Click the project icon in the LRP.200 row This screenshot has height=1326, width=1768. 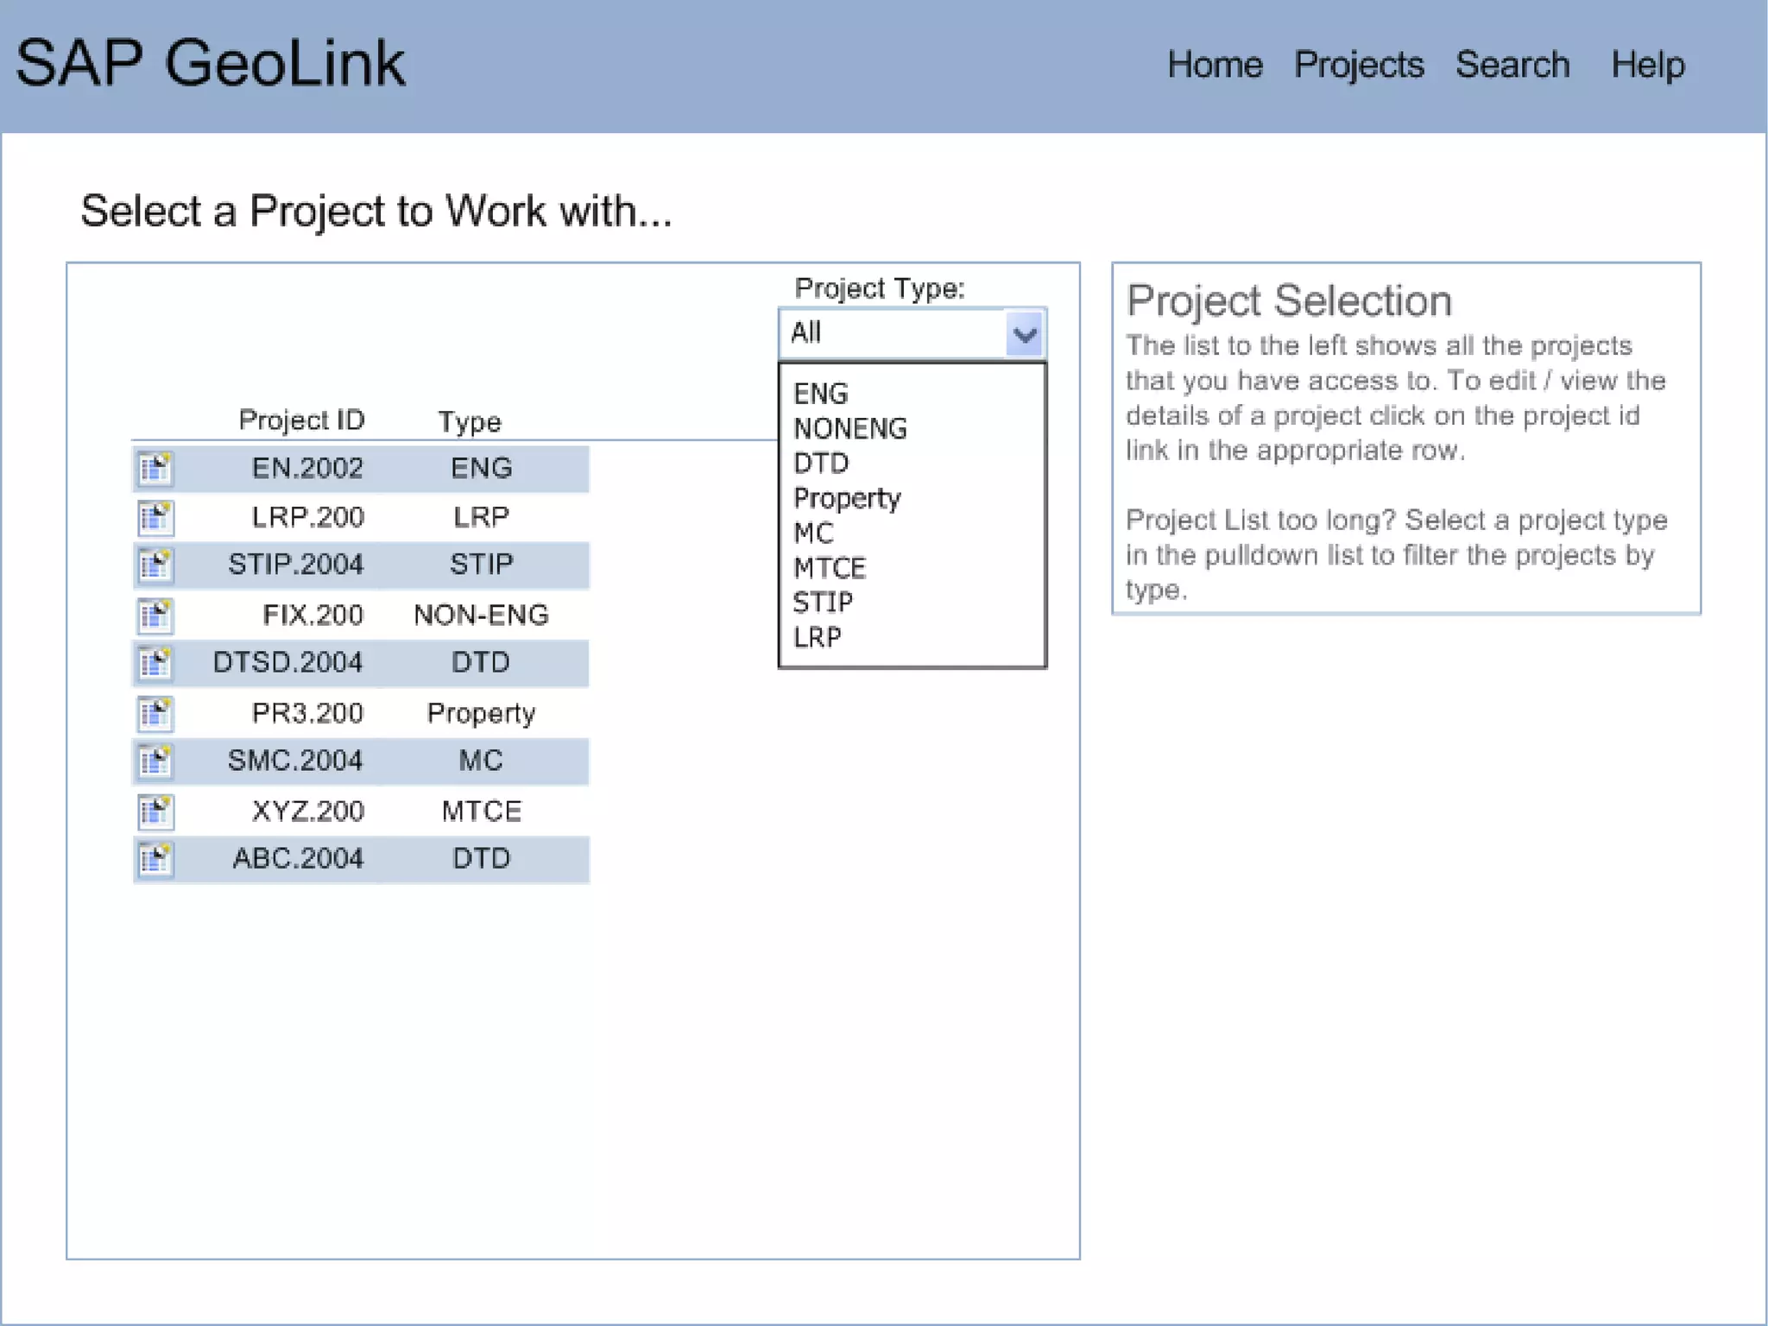point(155,517)
